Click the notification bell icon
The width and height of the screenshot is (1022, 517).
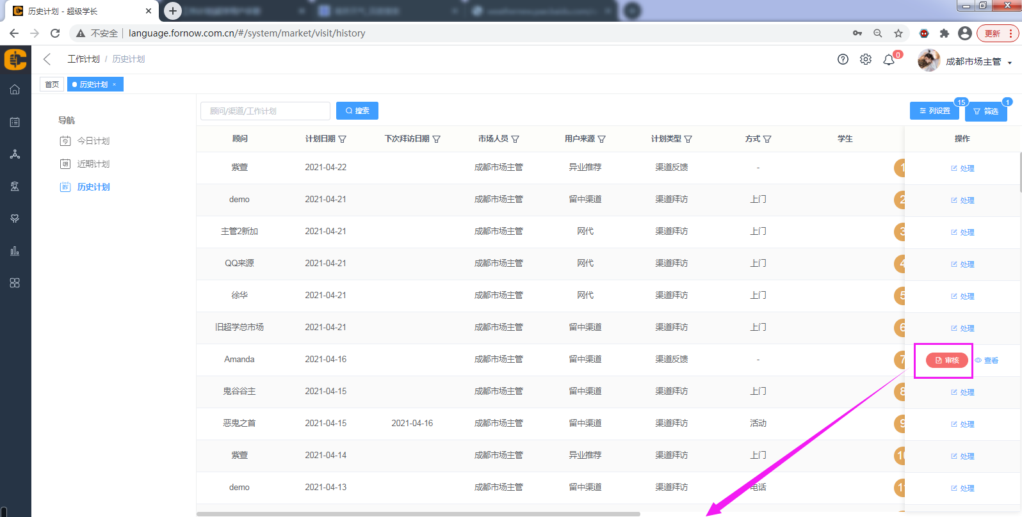pos(889,60)
